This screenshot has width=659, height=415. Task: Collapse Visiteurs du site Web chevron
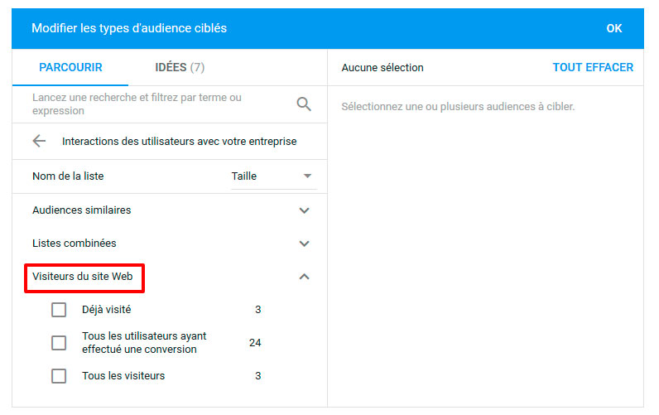[x=304, y=277]
